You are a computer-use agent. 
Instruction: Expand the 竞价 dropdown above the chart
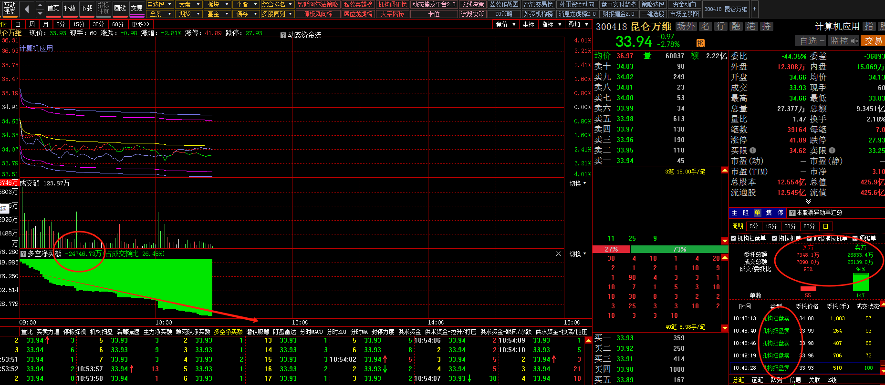coord(505,24)
